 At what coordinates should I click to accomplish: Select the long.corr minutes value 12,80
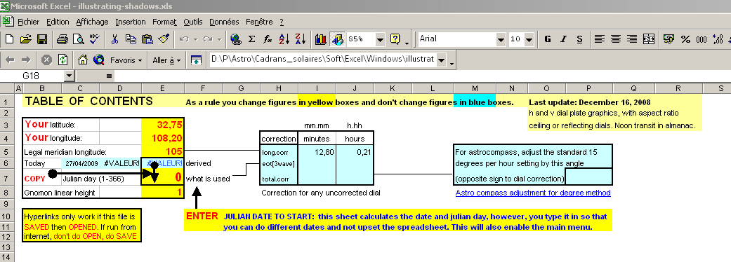pos(317,152)
